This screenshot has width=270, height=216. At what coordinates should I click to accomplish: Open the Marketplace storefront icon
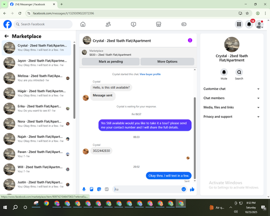click(x=159, y=24)
